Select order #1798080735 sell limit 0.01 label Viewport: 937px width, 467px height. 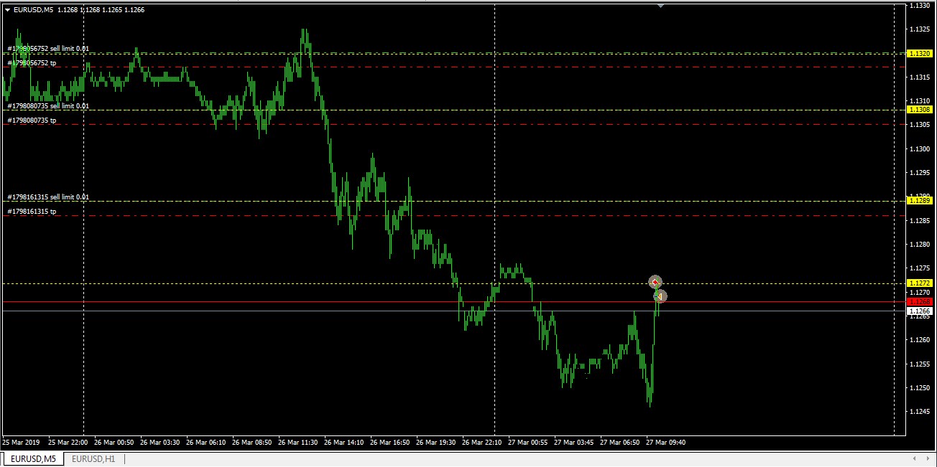click(49, 106)
